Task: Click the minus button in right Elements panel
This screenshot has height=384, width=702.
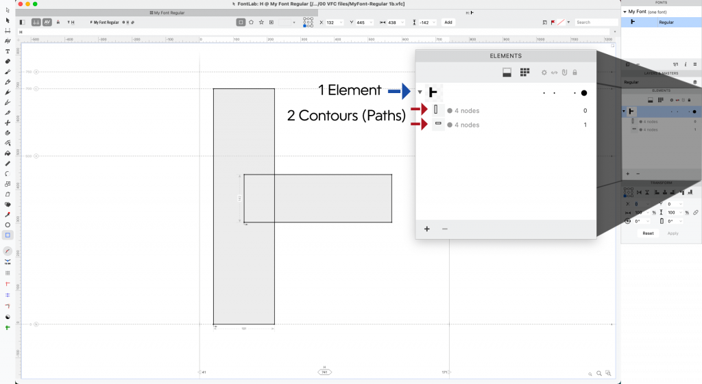Action: pos(638,174)
